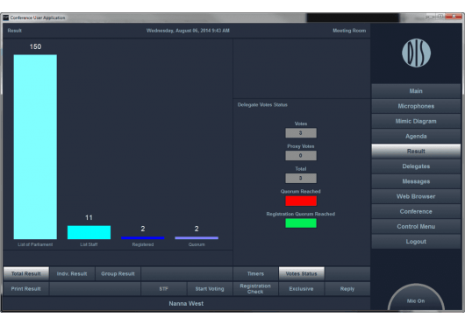
Task: Open the Main menu page
Action: (x=416, y=91)
